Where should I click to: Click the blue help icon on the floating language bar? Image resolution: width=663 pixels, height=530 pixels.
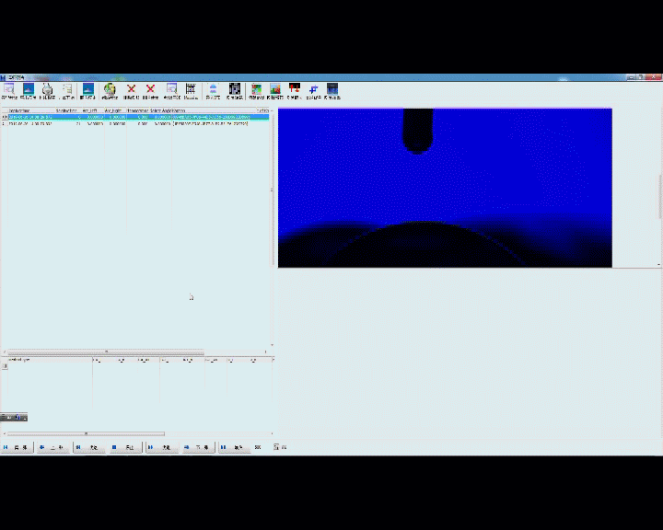17,418
